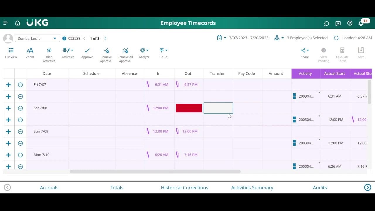This screenshot has width=375, height=211.
Task: Open the Share dropdown menu
Action: point(305,53)
